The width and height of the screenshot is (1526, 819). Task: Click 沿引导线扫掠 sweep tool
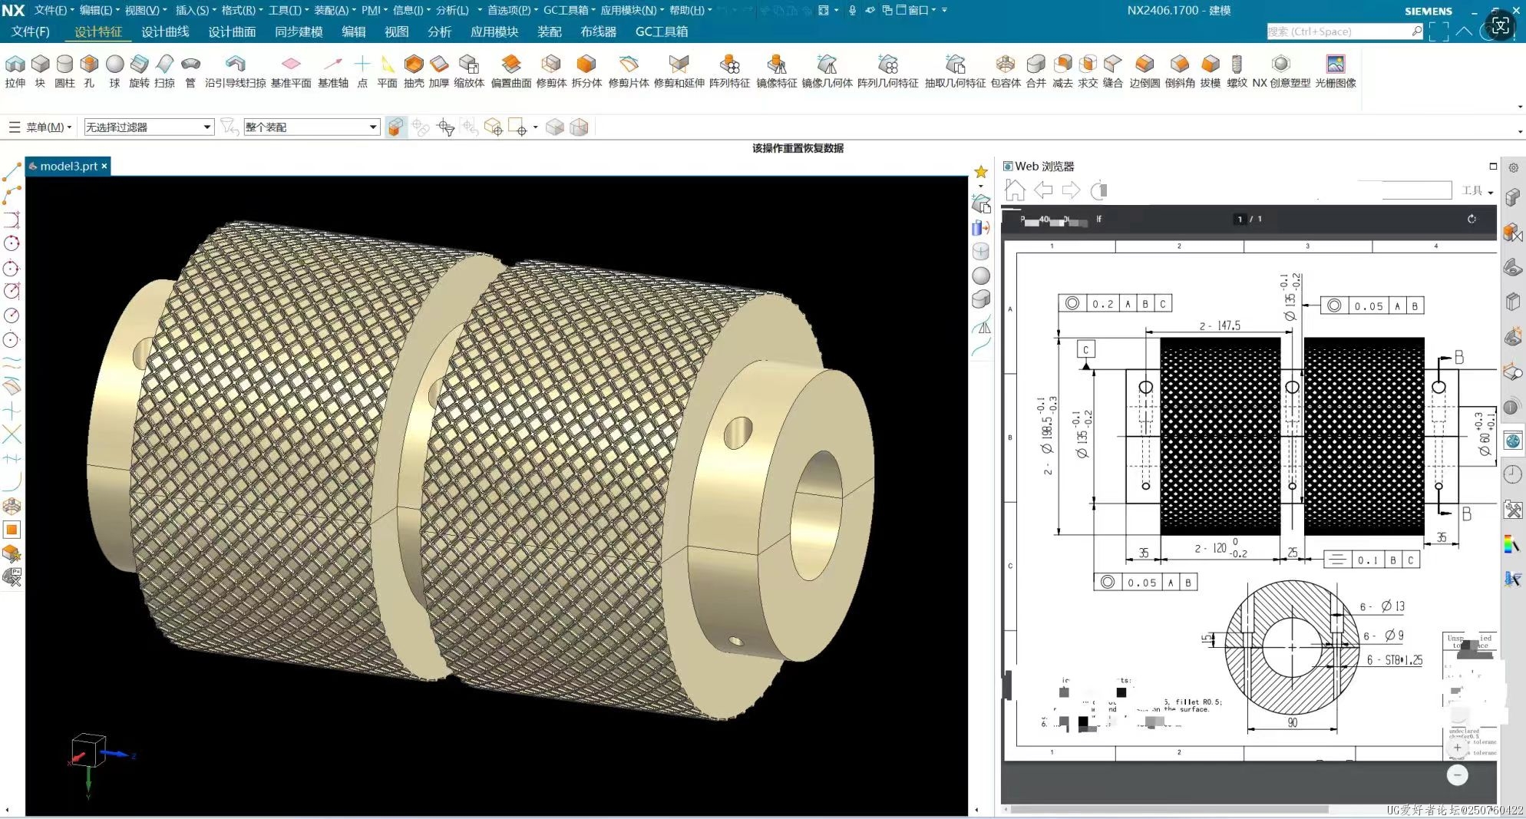click(235, 71)
